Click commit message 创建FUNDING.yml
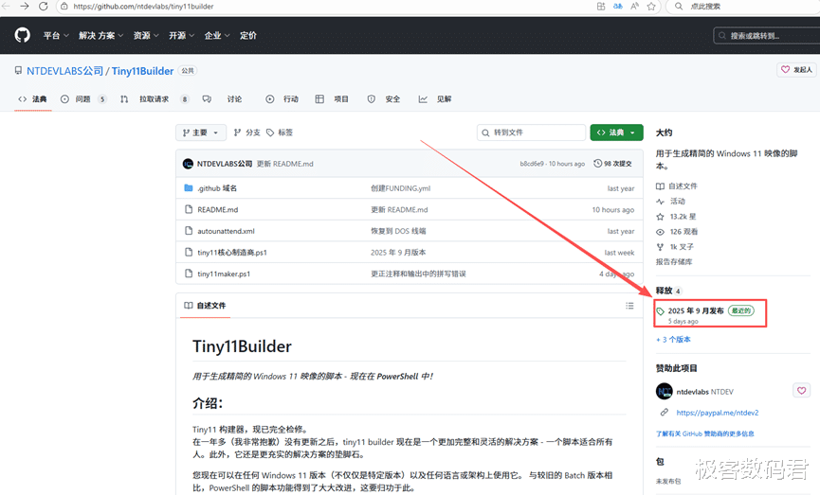The height and width of the screenshot is (495, 820). click(401, 188)
